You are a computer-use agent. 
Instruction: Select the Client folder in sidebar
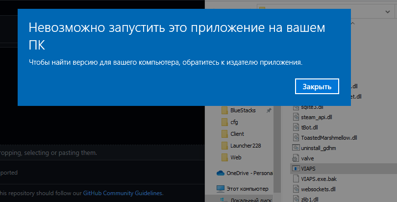[x=237, y=134]
